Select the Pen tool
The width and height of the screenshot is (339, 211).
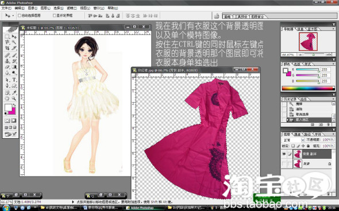point(7,85)
